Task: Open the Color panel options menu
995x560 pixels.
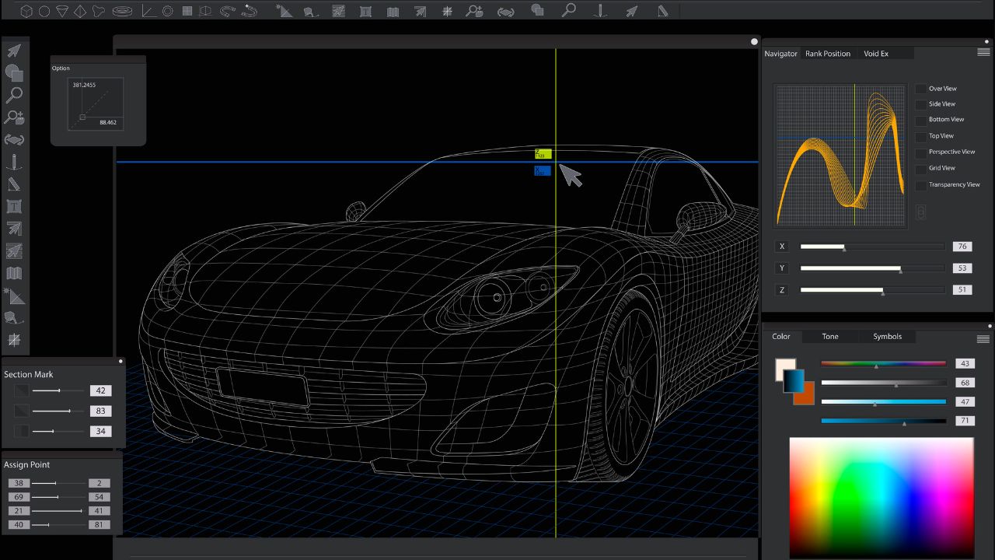Action: (983, 339)
